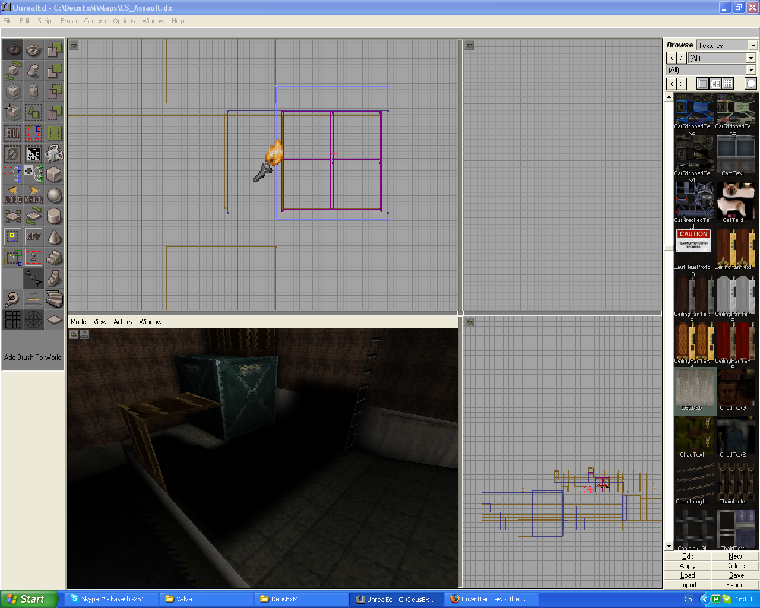Select the brush stretch tool
760x608 pixels.
pos(34,91)
